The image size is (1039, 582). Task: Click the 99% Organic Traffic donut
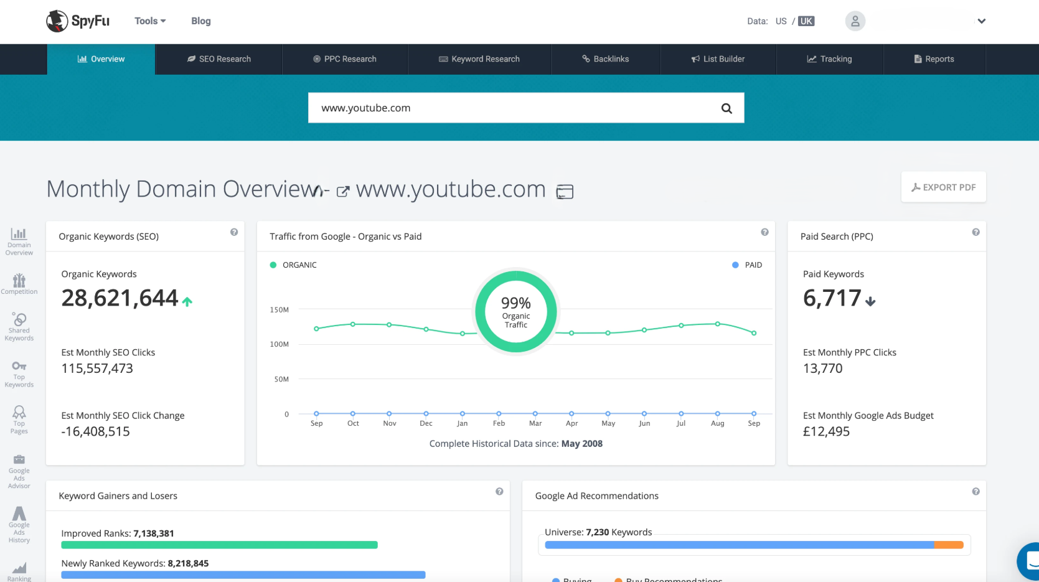(x=516, y=311)
